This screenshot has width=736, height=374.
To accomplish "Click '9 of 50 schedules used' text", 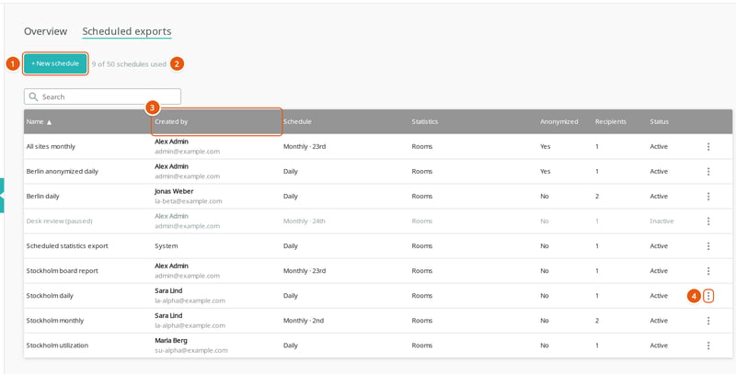I will click(x=129, y=64).
